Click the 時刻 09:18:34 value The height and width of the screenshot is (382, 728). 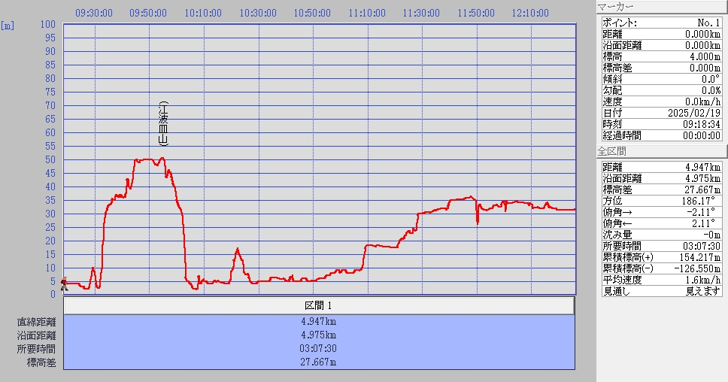699,124
